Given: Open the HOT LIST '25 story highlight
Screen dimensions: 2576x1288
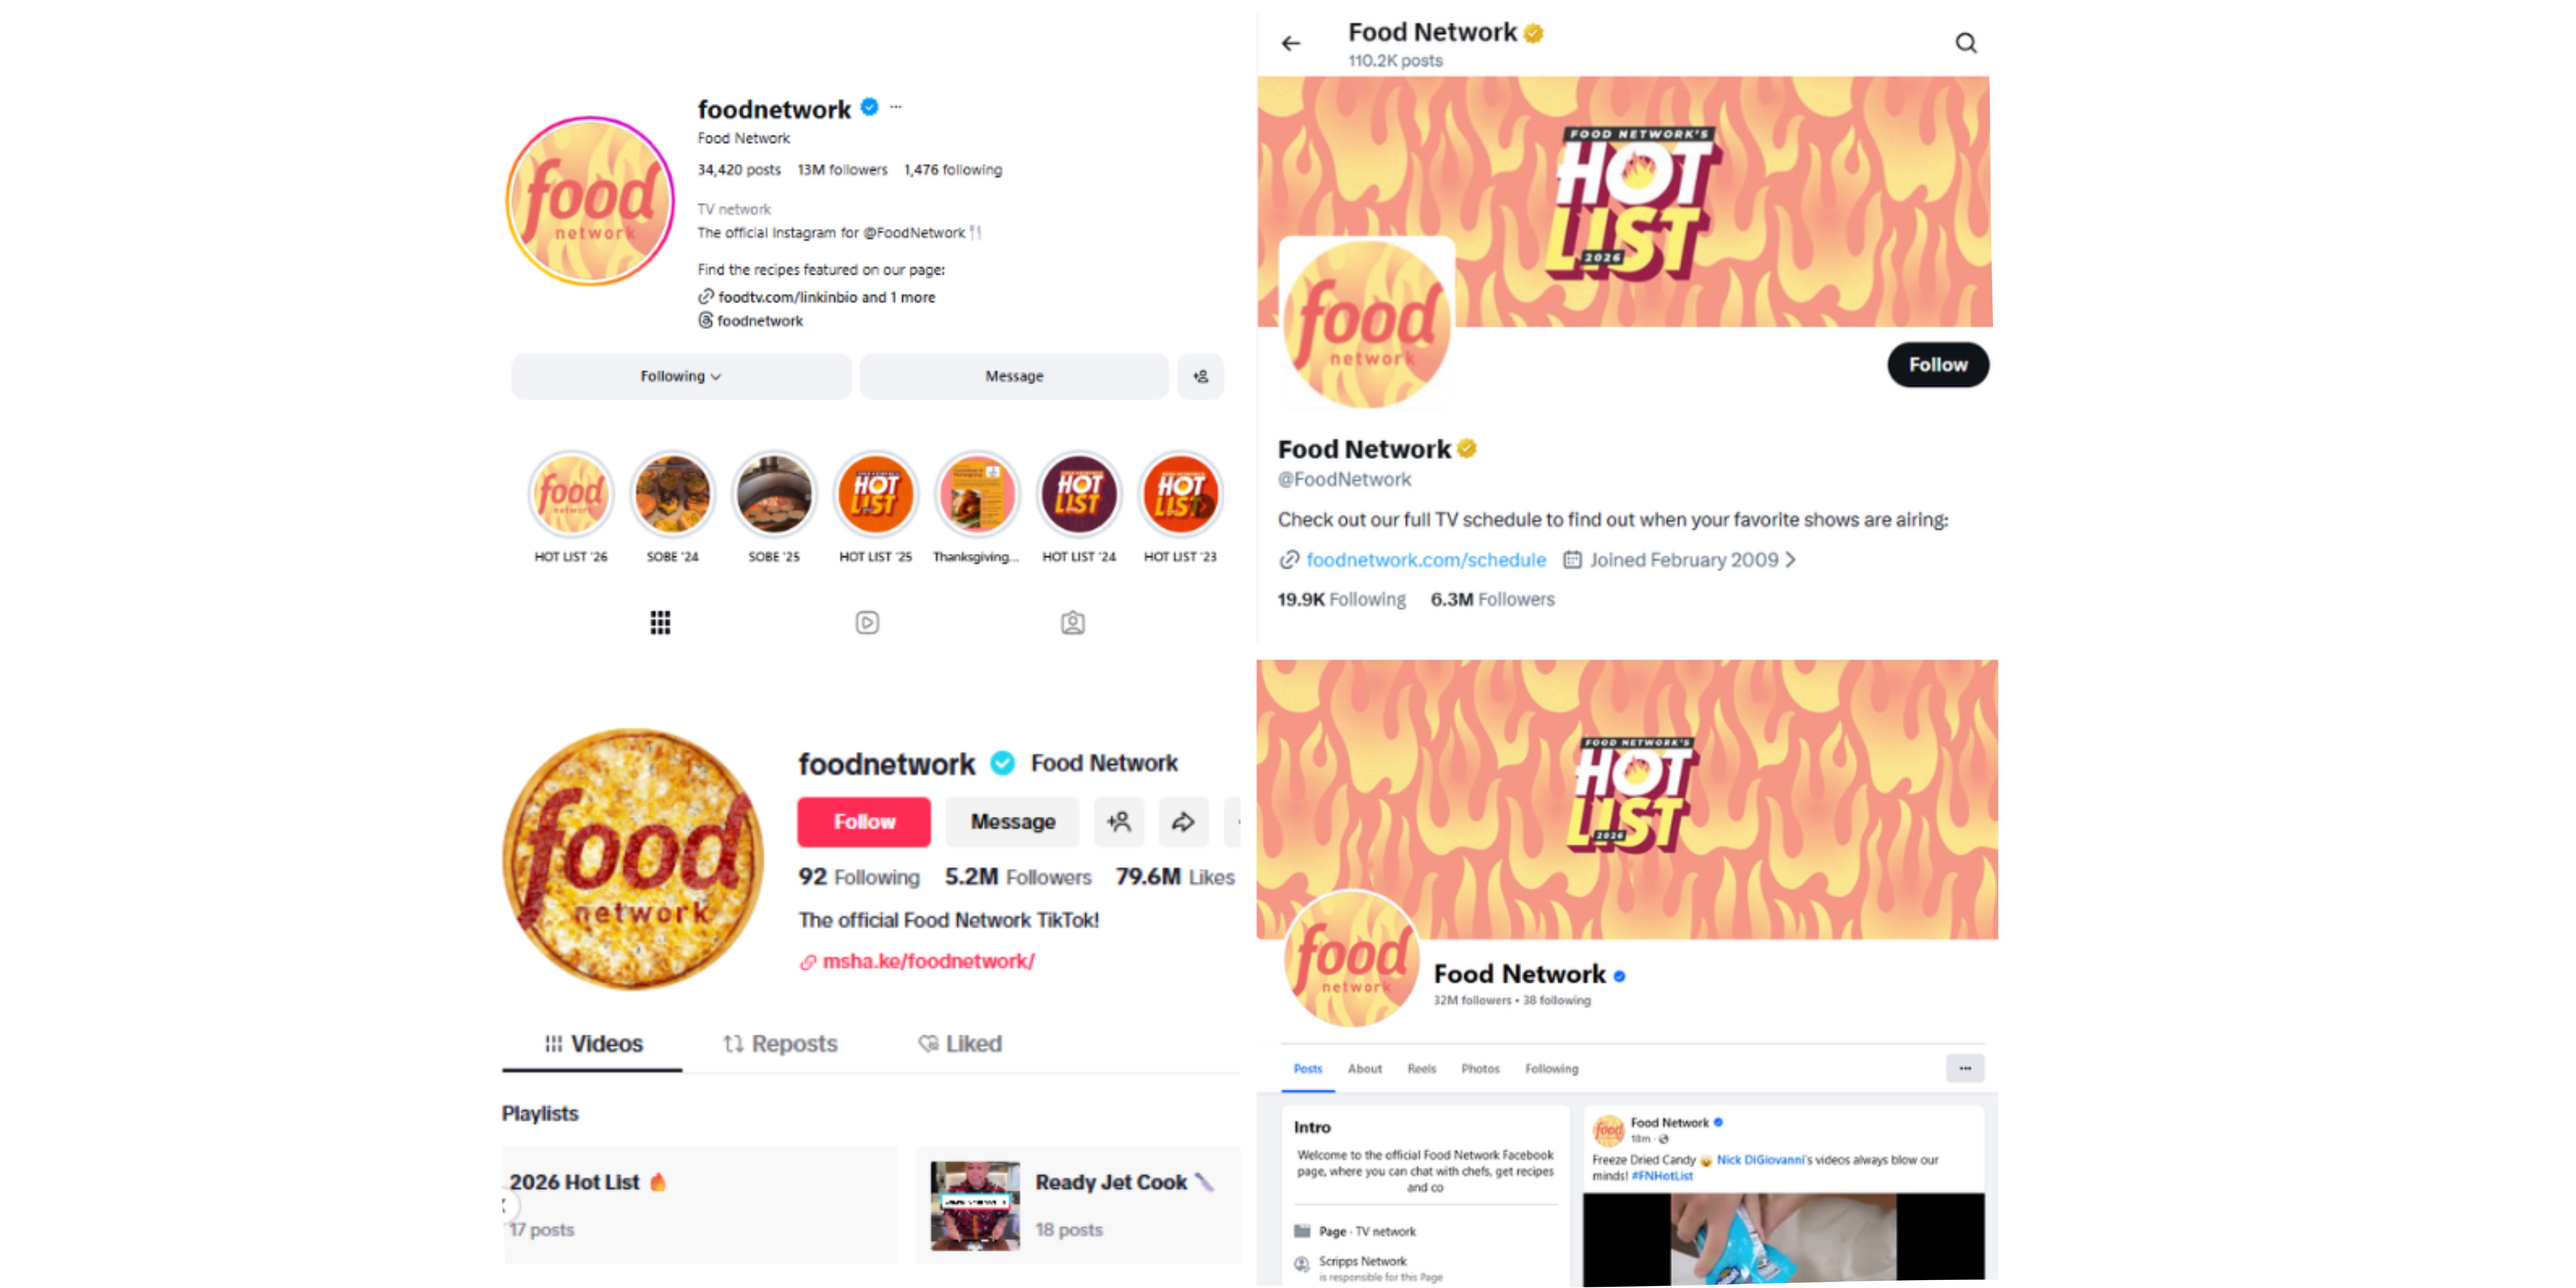Looking at the screenshot, I should click(x=875, y=494).
